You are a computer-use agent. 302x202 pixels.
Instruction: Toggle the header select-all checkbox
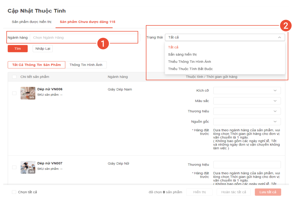[x=14, y=77]
